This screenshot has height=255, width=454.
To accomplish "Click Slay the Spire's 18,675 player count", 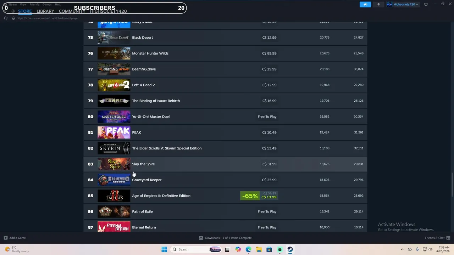I will 325,164.
